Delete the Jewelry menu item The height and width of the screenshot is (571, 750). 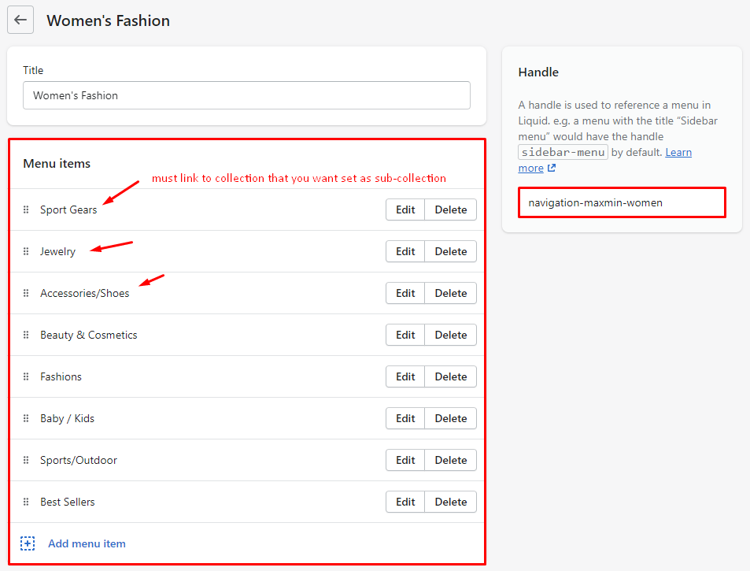451,251
